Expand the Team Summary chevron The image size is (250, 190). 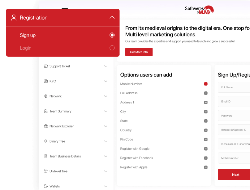[x=106, y=111]
